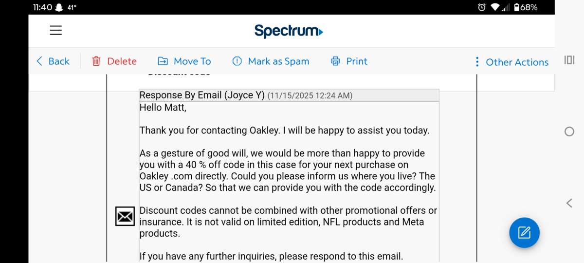Click the Mark as Spam label

[278, 61]
